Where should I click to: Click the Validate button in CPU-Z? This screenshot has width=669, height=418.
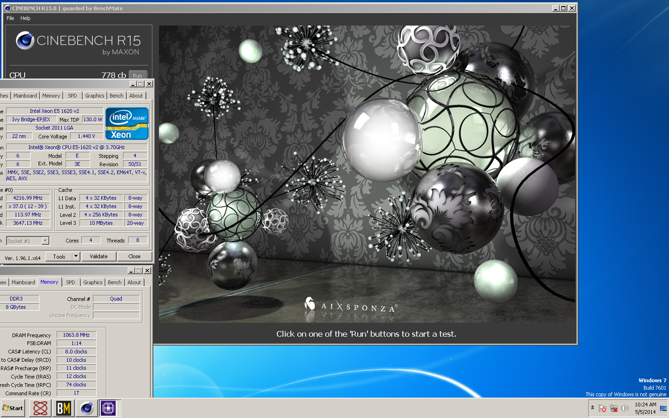pyautogui.click(x=98, y=256)
